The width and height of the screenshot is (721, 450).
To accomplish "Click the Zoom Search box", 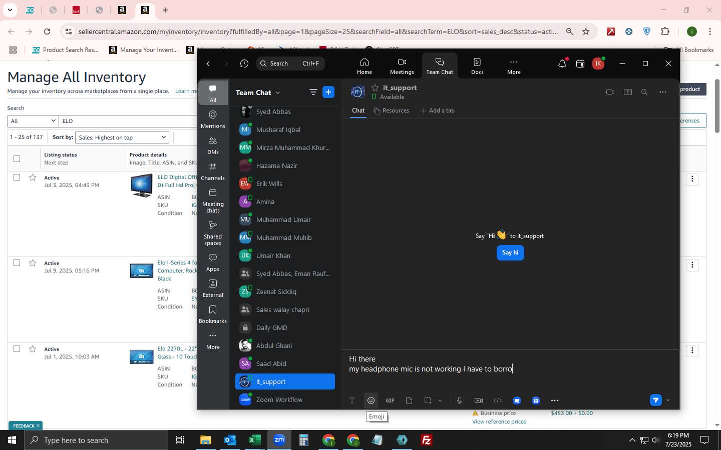I will [290, 63].
